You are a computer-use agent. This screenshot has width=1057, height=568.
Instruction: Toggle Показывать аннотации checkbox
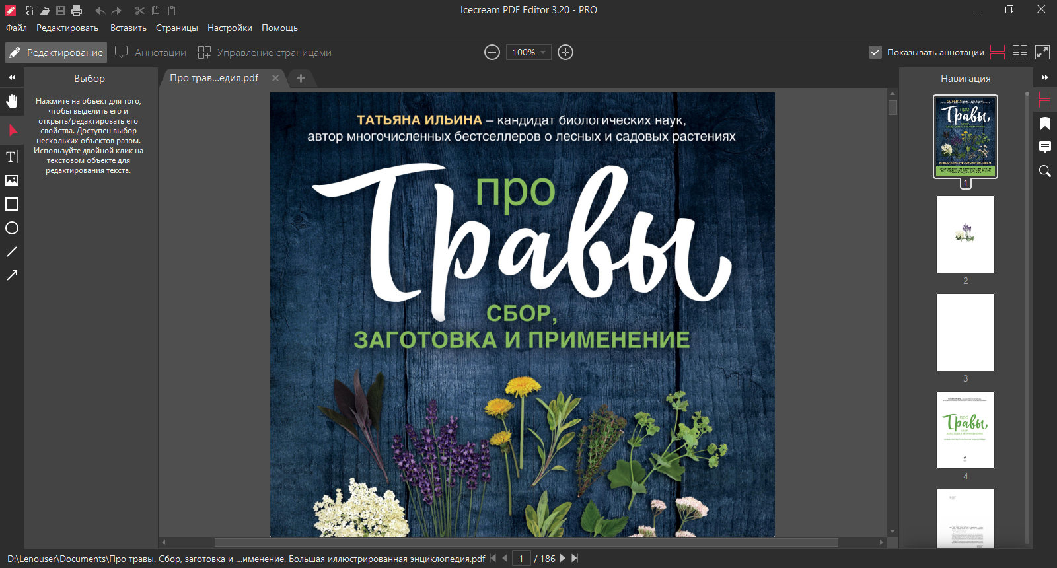(875, 52)
